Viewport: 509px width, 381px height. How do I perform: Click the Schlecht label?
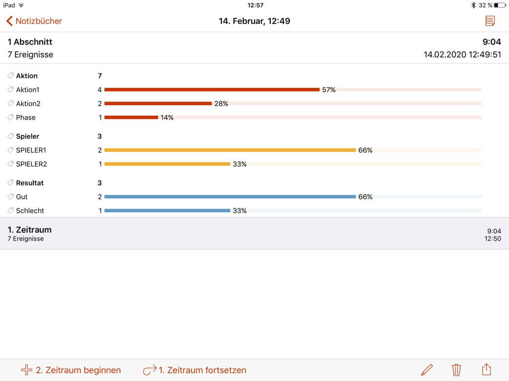30,211
